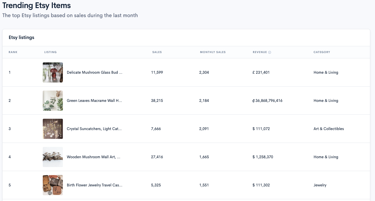Open the Green Leaves Macrame Wall listing title
The image size is (375, 201).
[94, 101]
